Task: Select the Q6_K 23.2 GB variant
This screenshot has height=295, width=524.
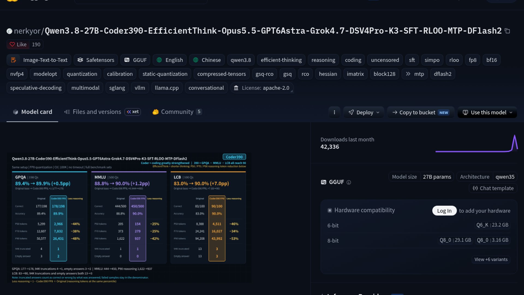Action: click(x=492, y=225)
